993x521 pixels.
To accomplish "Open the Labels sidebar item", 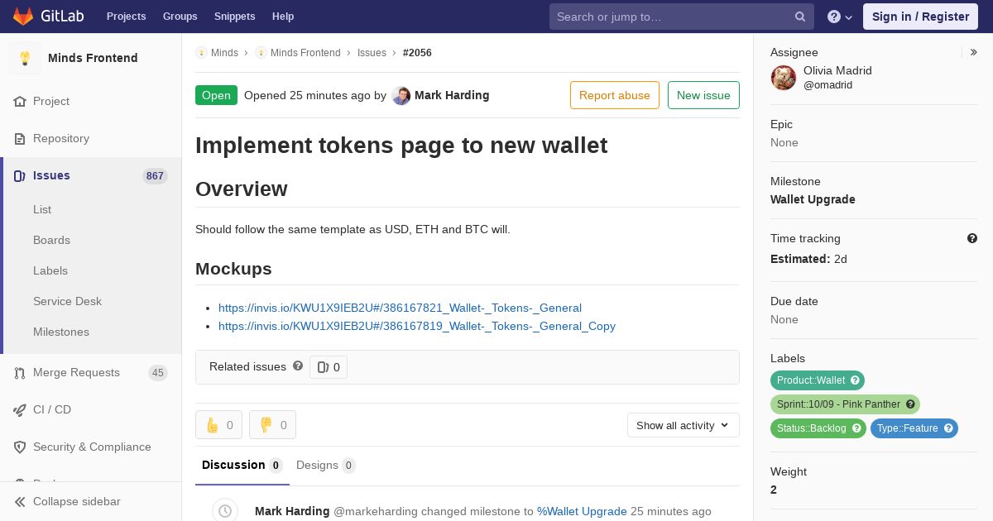I will 50,271.
